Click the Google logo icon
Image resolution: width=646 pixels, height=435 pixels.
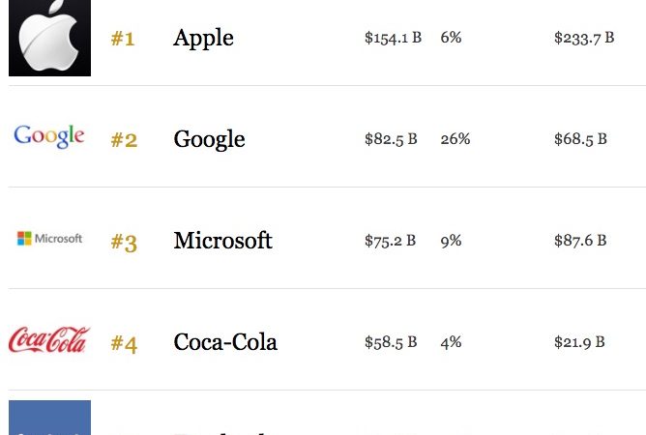49,137
